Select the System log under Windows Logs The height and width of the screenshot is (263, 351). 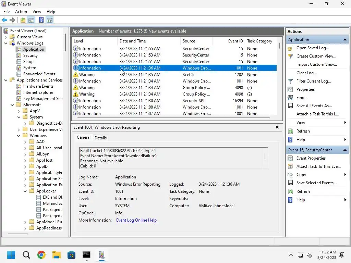coord(29,68)
